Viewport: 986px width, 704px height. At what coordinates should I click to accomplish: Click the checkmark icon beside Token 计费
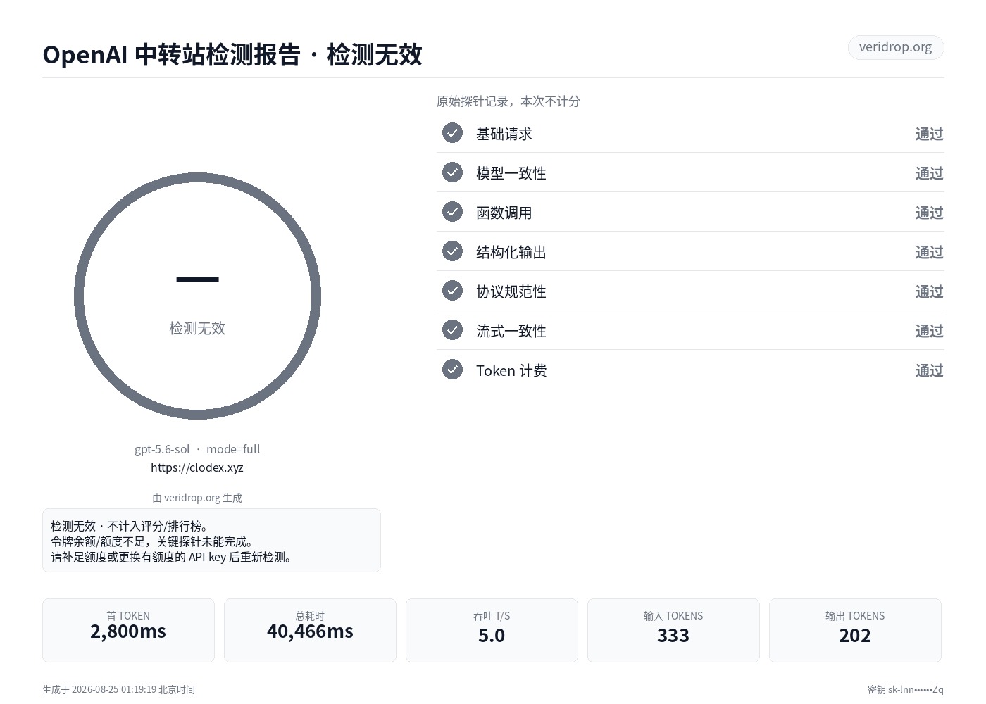(452, 370)
